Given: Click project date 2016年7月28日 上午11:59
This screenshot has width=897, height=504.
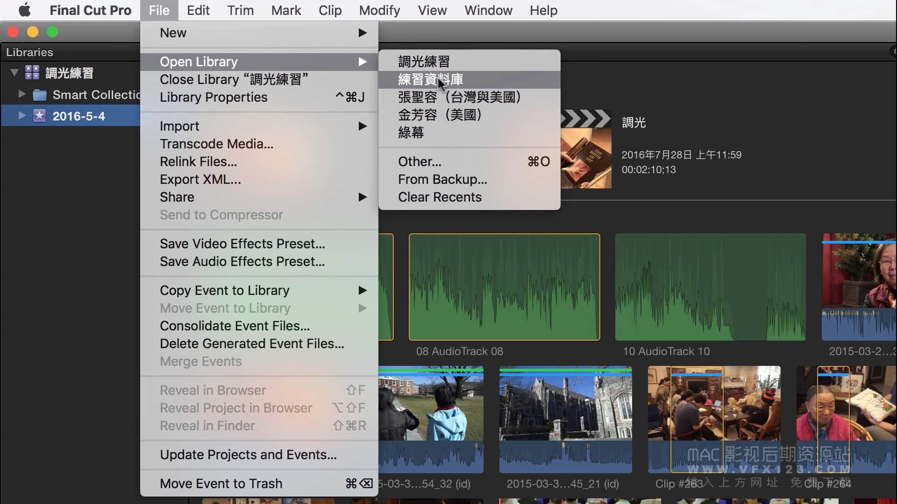Looking at the screenshot, I should coord(681,155).
